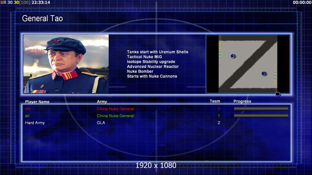Click the player 2 start marker on minimap

[x=233, y=56]
